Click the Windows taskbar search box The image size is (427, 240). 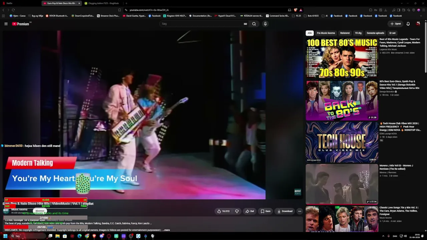27,236
